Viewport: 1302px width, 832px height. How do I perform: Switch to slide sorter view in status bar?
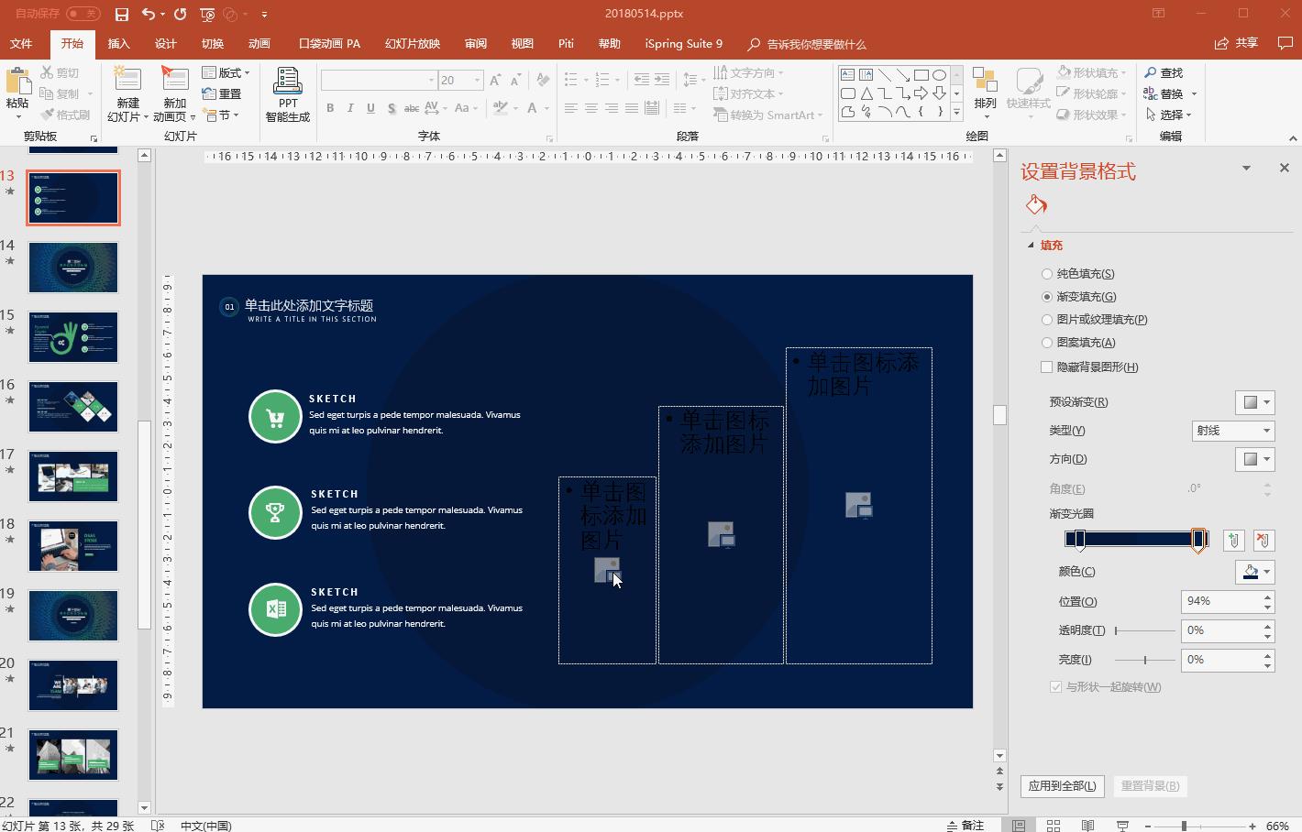coord(1054,826)
